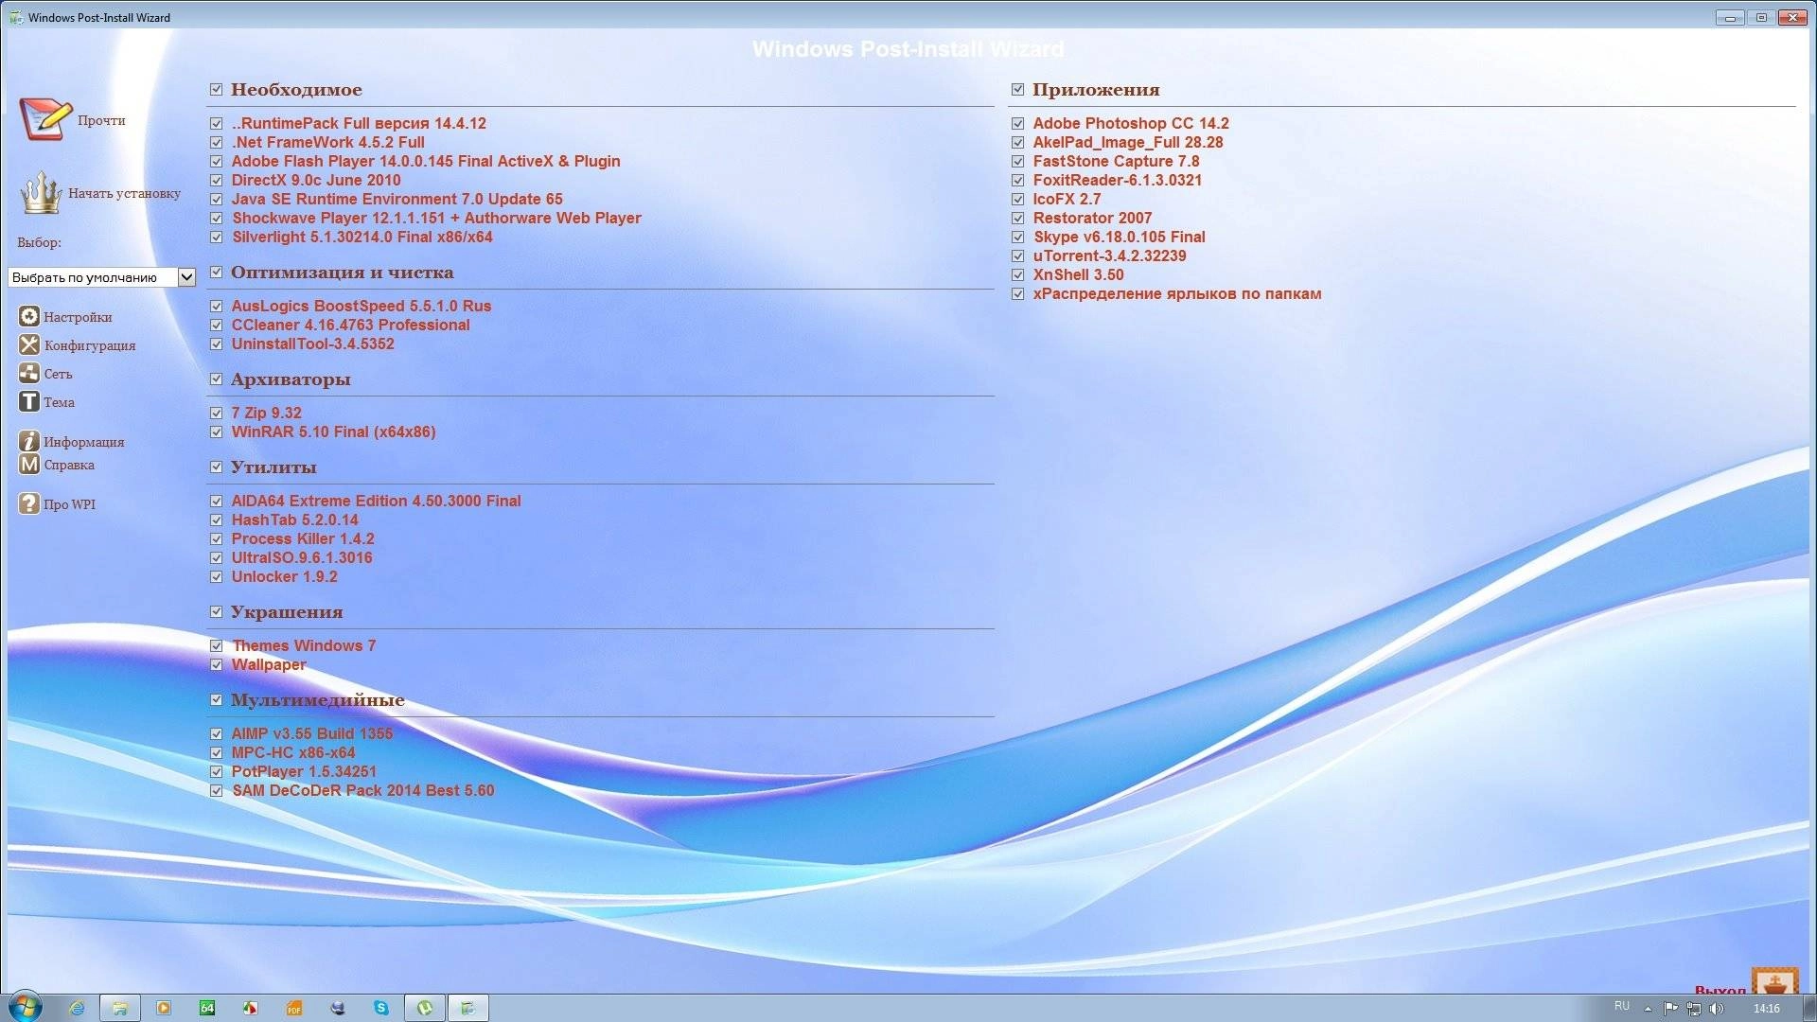Click the Информация info icon
1817x1022 pixels.
[29, 441]
